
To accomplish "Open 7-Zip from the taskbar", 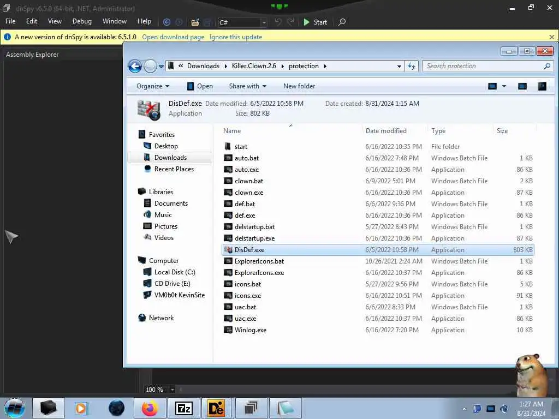I will [184, 408].
